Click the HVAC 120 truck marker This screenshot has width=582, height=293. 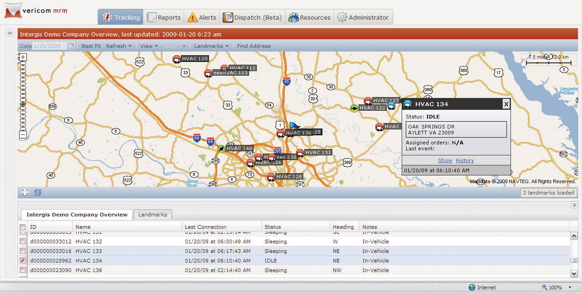point(176,59)
